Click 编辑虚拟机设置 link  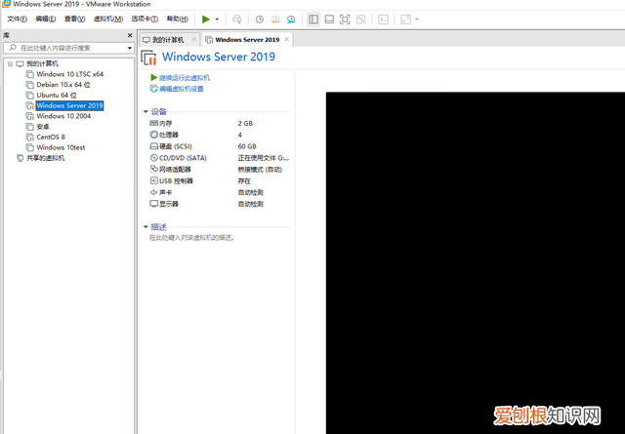tap(182, 89)
